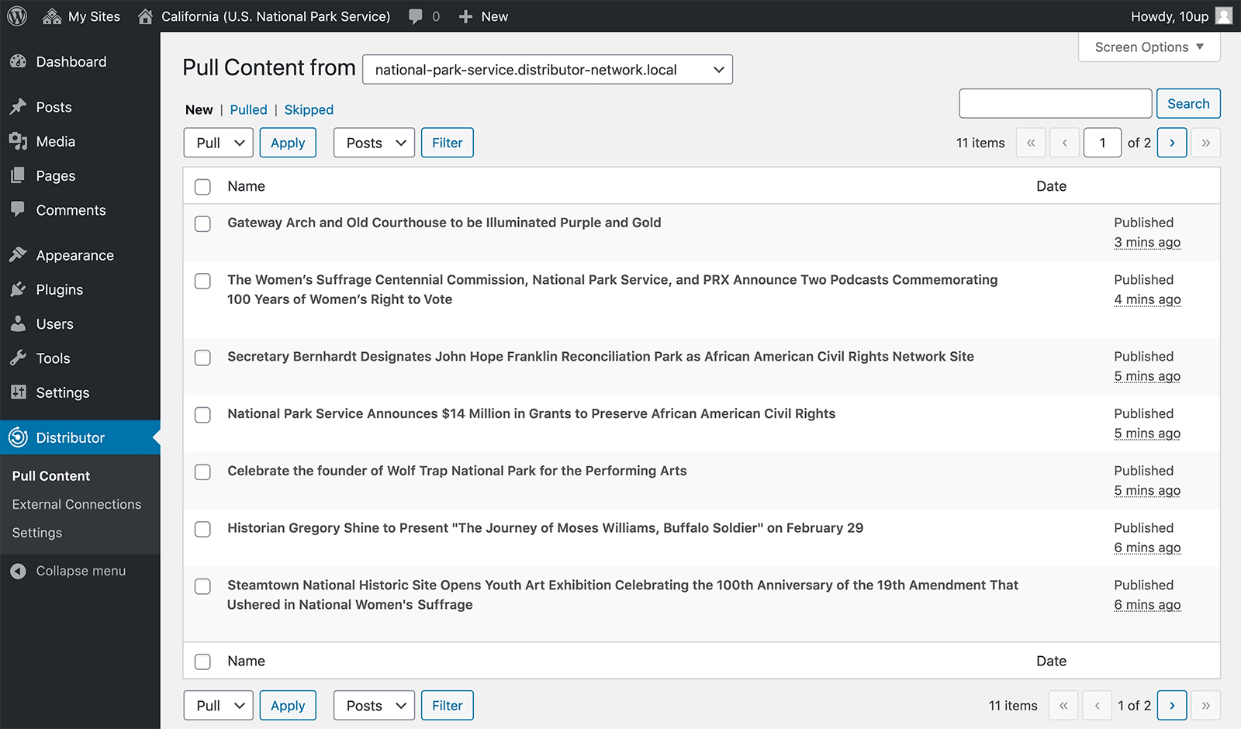Viewport: 1241px width, 729px height.
Task: Open the Dashboard menu item
Action: pyautogui.click(x=71, y=61)
